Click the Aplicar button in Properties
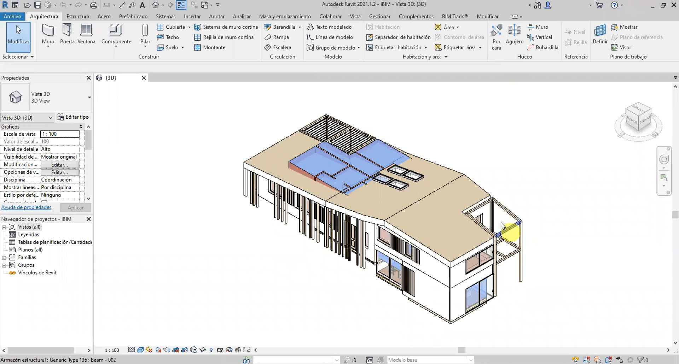Image resolution: width=679 pixels, height=364 pixels. (x=76, y=207)
